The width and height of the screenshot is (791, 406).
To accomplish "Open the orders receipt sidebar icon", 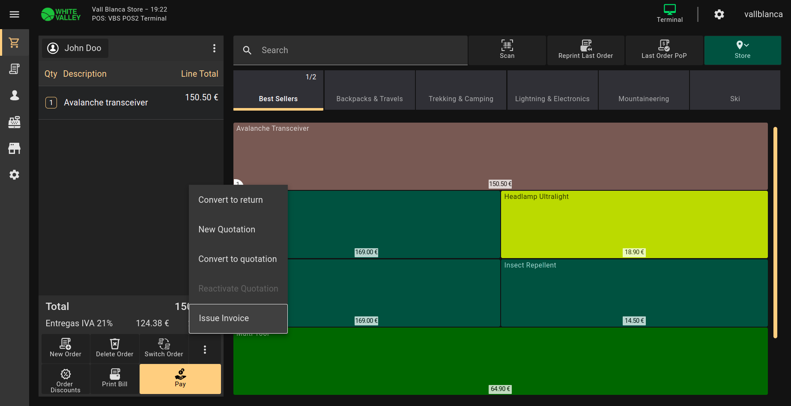I will point(14,69).
